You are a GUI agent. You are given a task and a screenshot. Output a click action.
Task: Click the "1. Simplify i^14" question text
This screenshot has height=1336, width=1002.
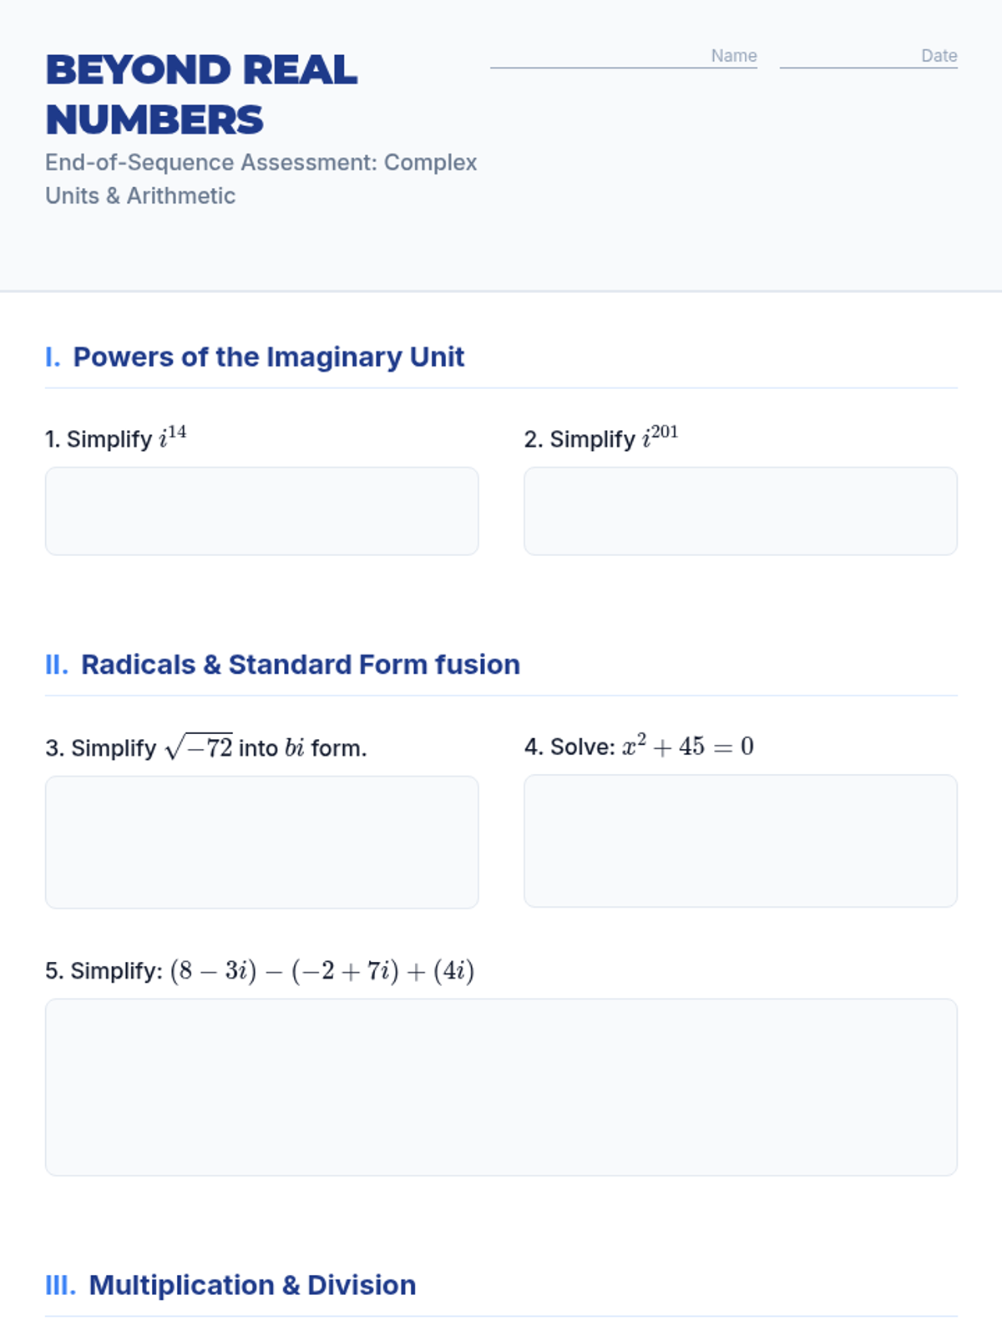coord(116,438)
